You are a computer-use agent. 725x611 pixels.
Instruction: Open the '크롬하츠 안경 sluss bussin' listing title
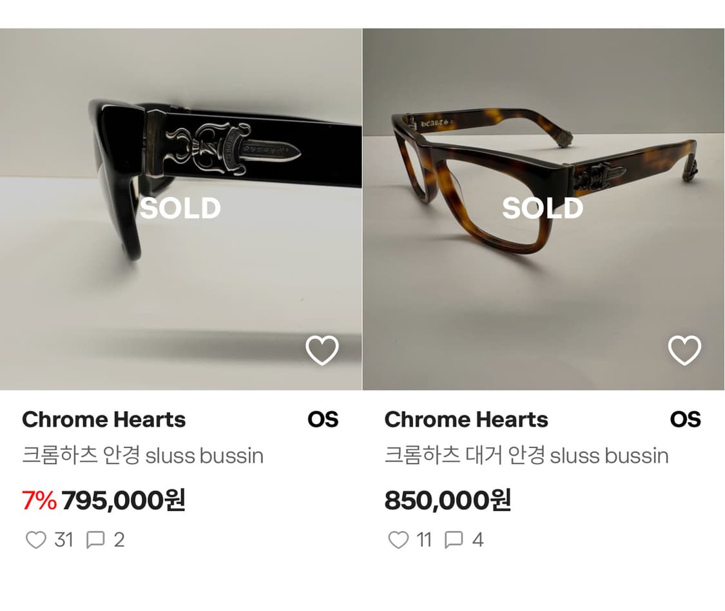tap(142, 456)
